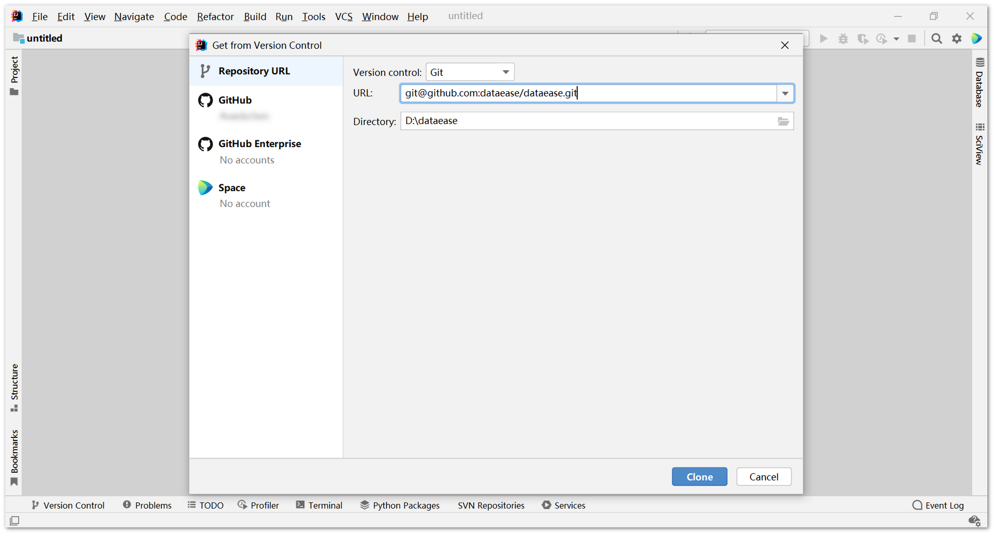993x533 pixels.
Task: Browse for directory with the folder icon
Action: point(783,122)
